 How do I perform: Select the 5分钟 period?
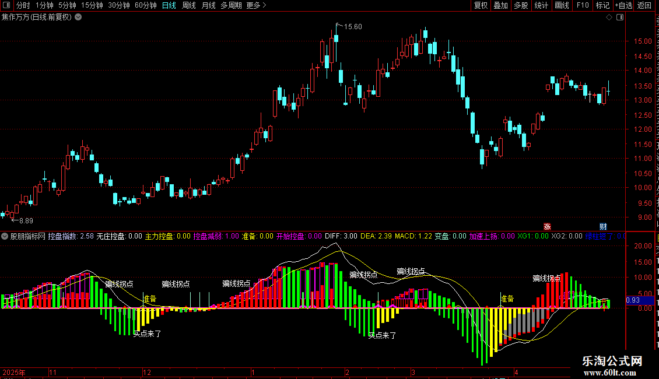point(67,5)
